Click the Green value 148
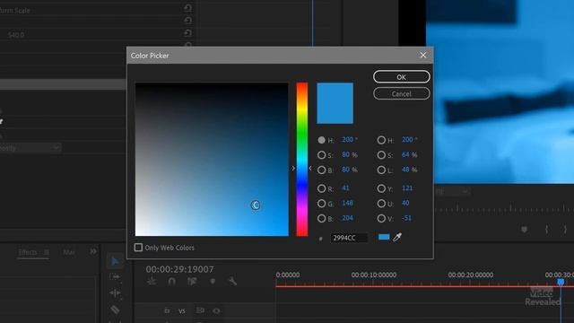 [347, 203]
